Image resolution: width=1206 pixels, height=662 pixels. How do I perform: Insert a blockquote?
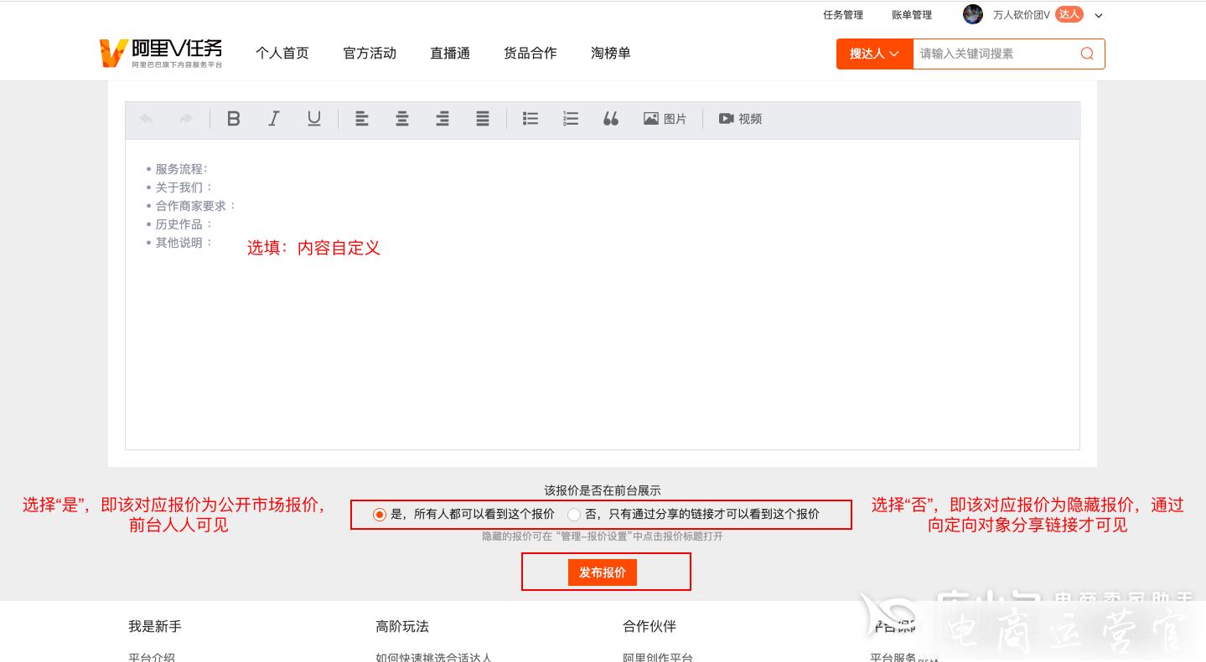tap(611, 119)
